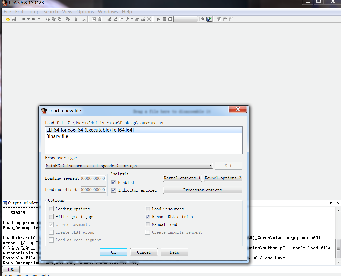Click the make code icon
This screenshot has height=276, width=341.
point(109,19)
